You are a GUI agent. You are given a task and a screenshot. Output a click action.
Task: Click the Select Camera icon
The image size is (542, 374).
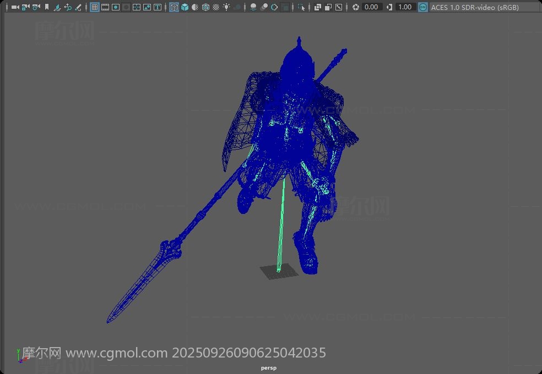click(15, 7)
